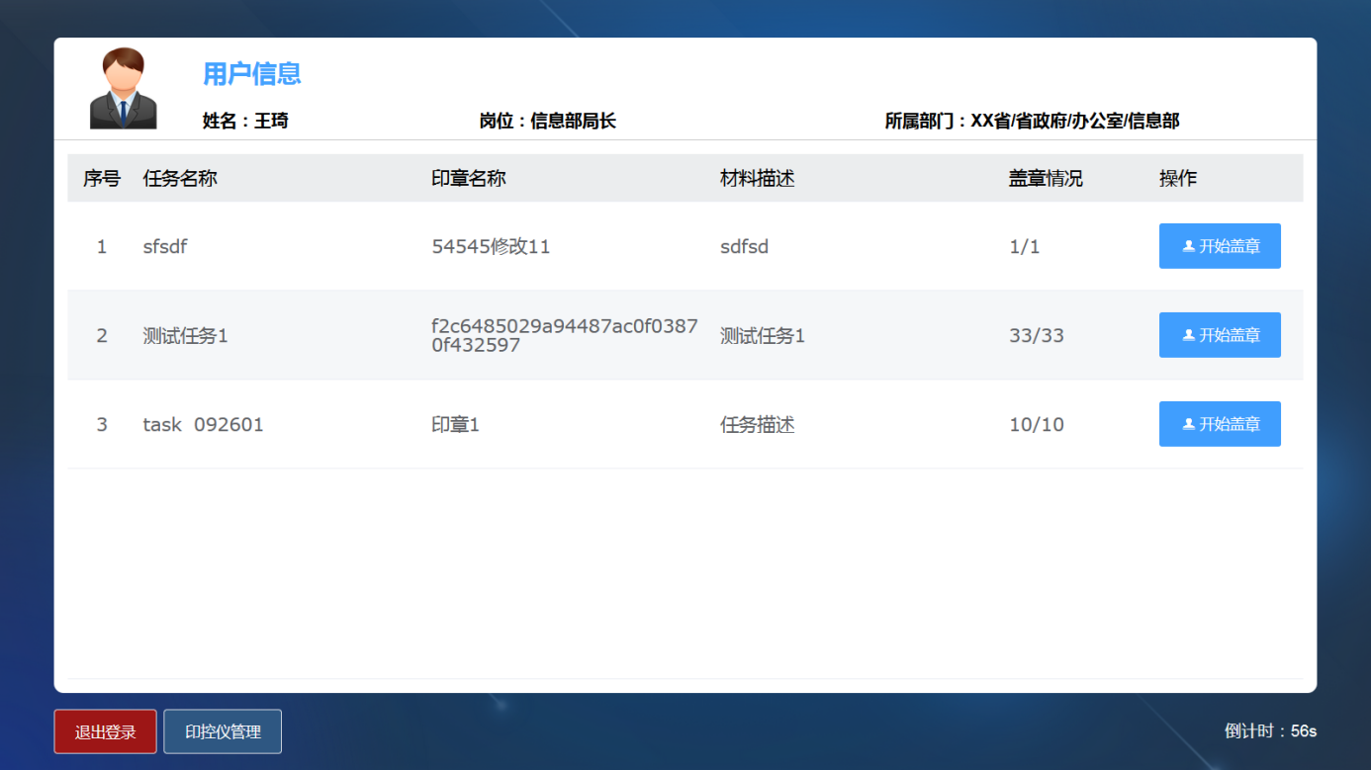The image size is (1371, 770).
Task: Log out with 退出登录 button
Action: pyautogui.click(x=106, y=731)
